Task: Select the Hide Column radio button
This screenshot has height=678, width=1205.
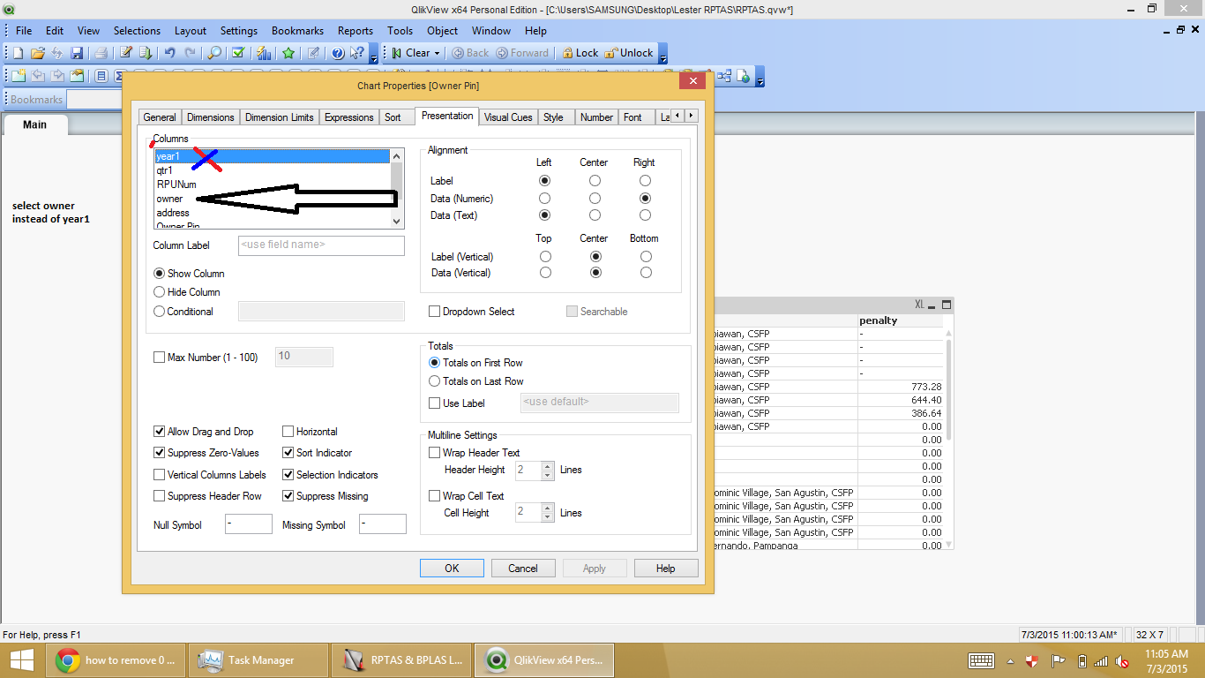Action: (x=160, y=292)
